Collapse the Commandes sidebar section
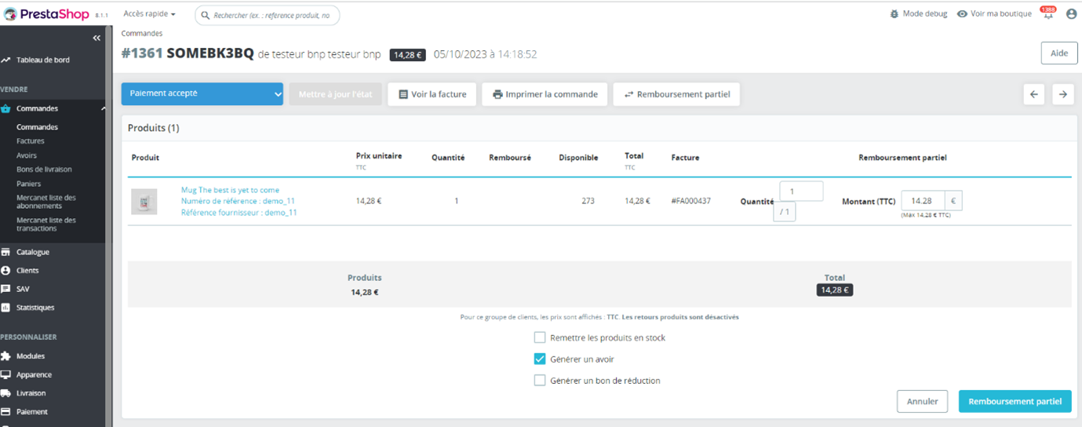The image size is (1082, 427). coord(104,108)
